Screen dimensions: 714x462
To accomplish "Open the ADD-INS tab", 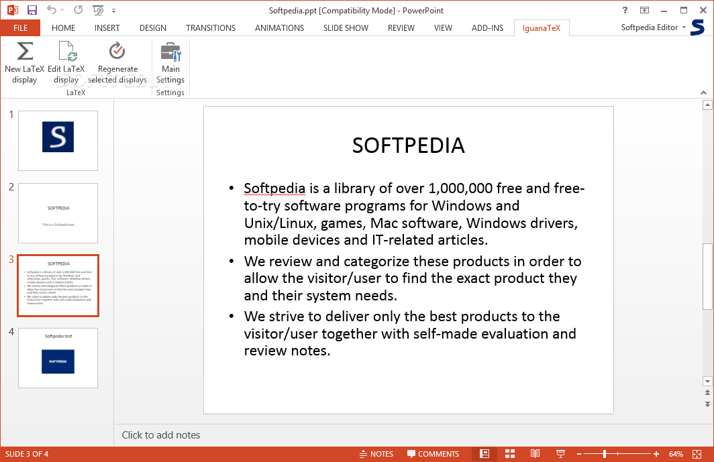I will (488, 27).
